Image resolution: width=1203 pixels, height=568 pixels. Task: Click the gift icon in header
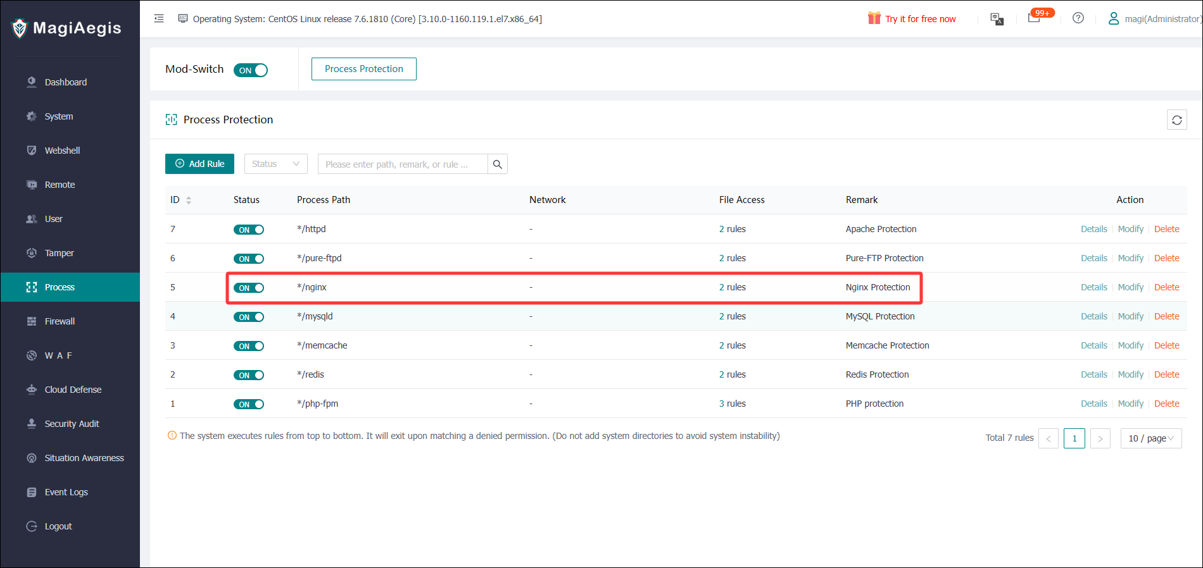click(874, 18)
